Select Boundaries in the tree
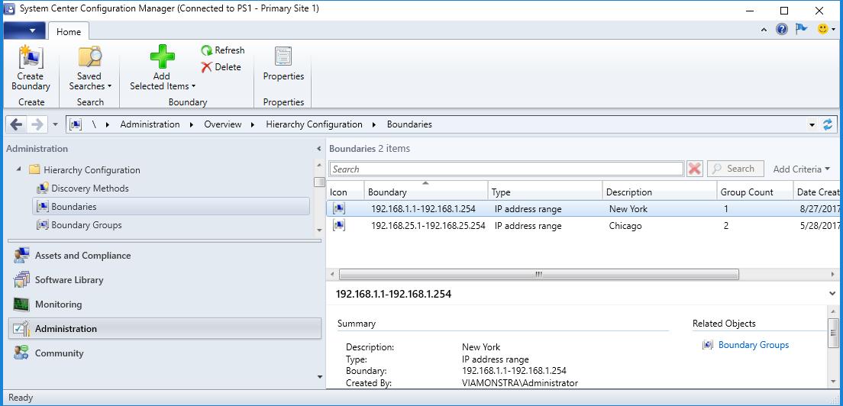843x406 pixels. pyautogui.click(x=171, y=207)
